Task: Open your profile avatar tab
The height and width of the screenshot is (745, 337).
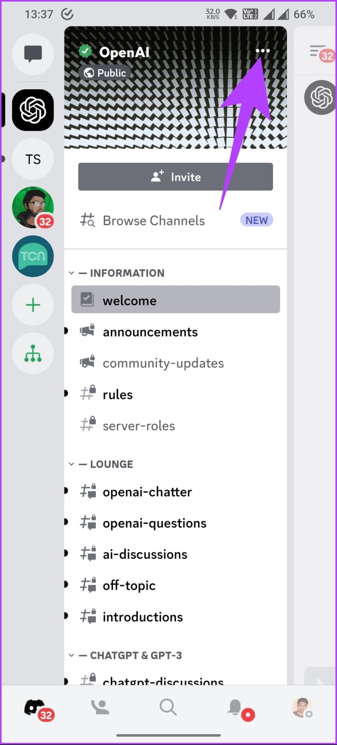Action: click(x=302, y=707)
